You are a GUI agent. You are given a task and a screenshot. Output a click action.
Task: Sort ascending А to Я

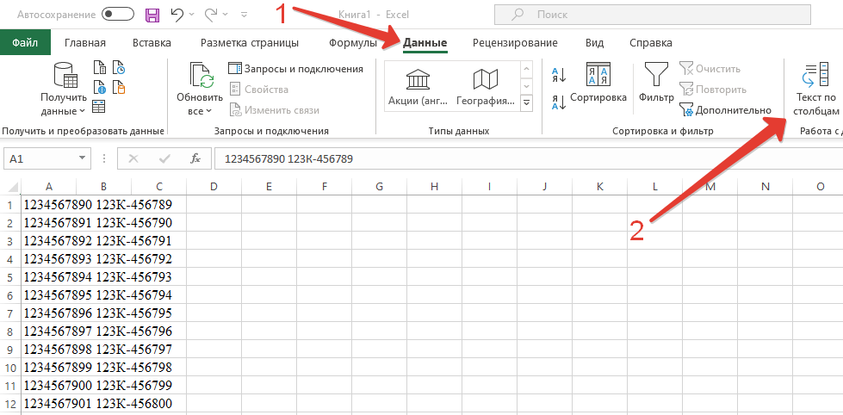559,75
